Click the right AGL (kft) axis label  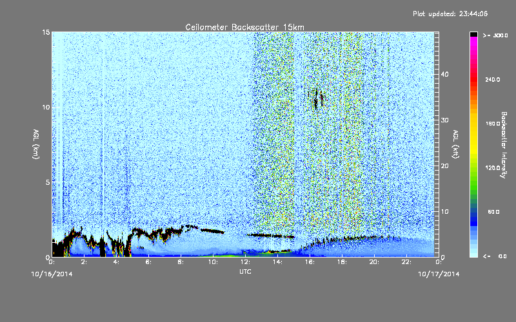(455, 144)
